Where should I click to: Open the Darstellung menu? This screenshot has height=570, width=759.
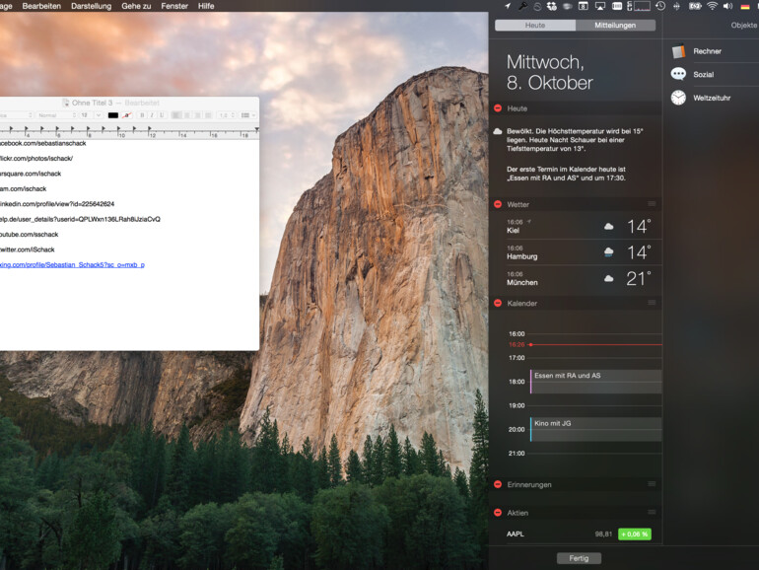91,6
